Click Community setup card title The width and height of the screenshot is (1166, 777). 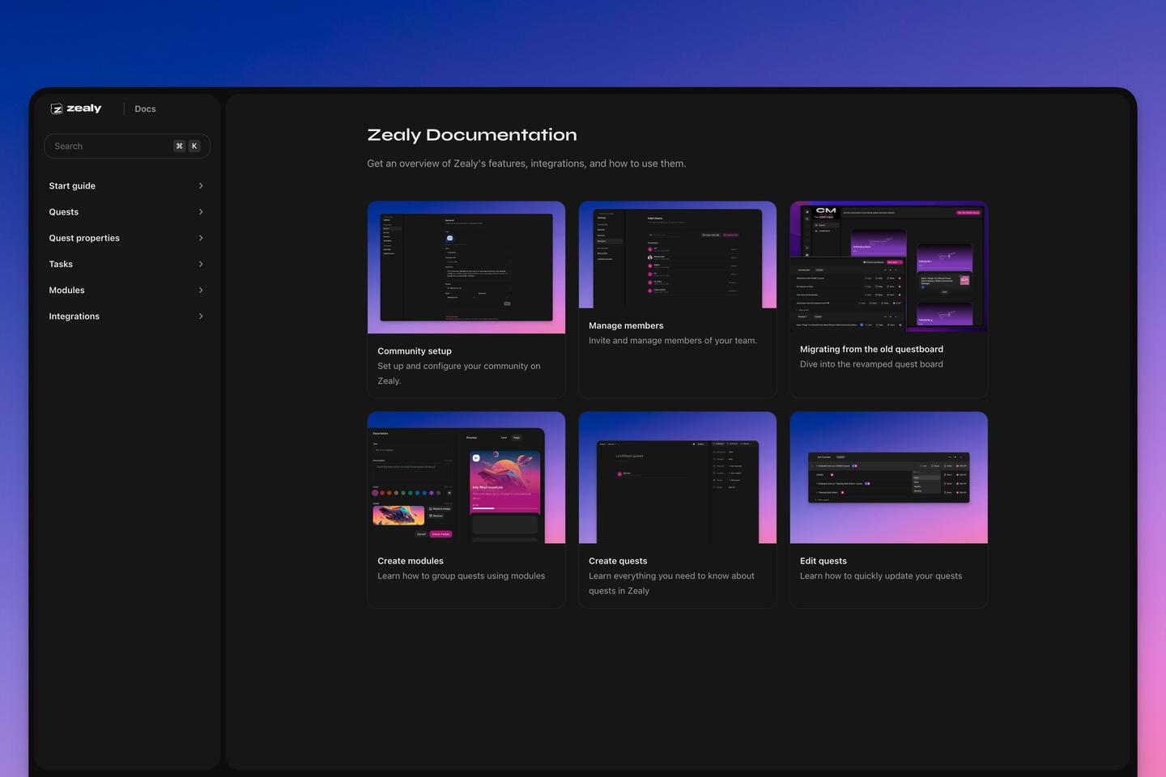(x=415, y=351)
